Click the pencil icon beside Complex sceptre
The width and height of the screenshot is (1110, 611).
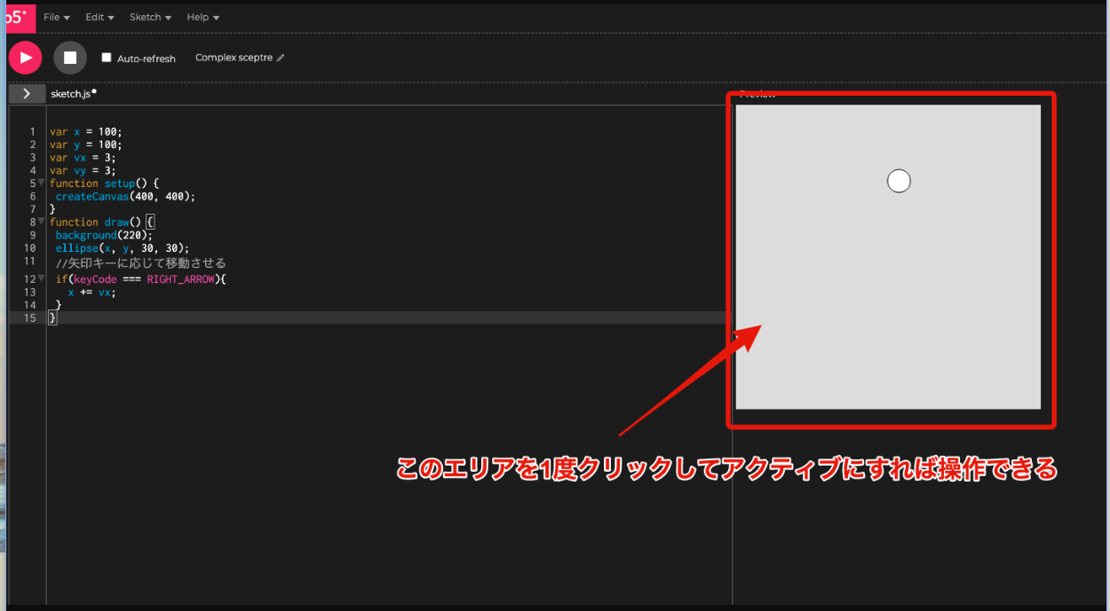pos(281,58)
